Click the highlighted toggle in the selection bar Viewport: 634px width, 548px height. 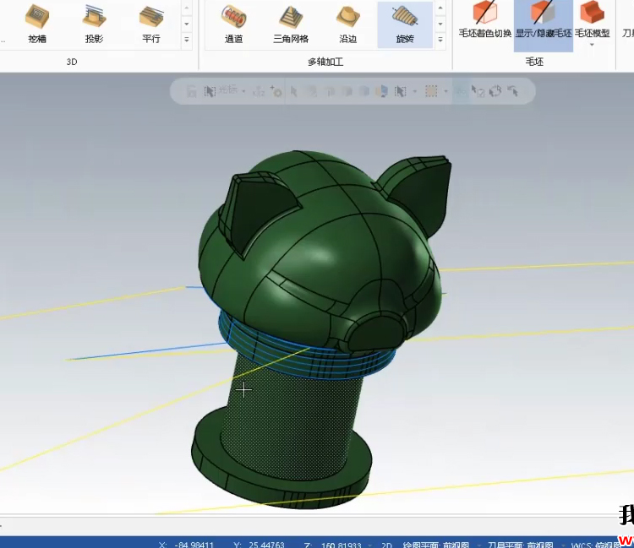pos(461,91)
